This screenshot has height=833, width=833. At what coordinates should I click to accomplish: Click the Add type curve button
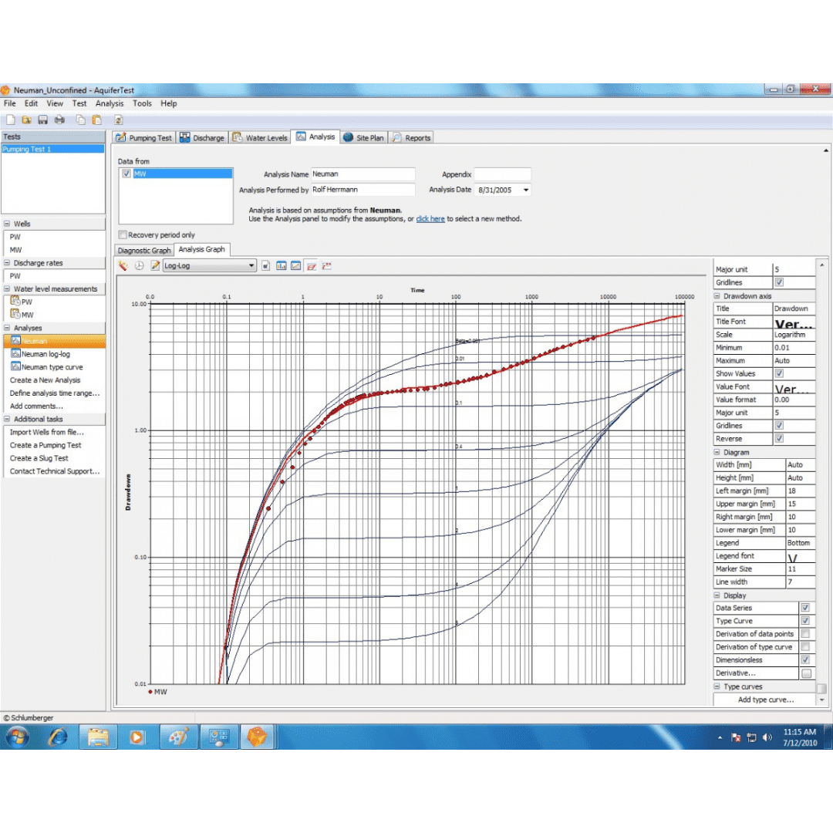click(765, 700)
